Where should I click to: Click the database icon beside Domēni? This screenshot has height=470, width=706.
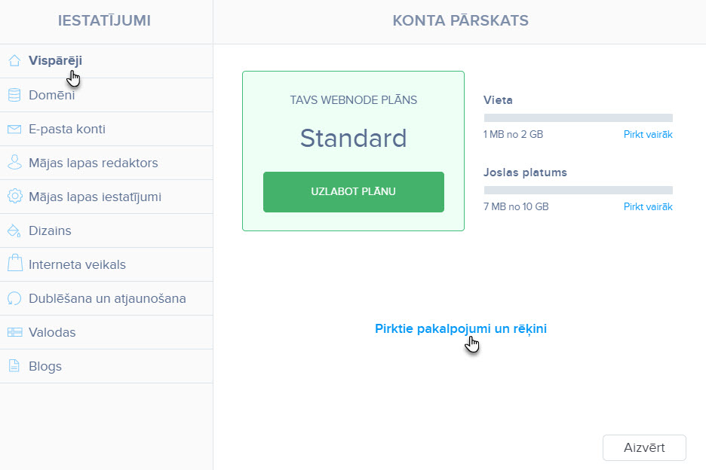tap(14, 95)
